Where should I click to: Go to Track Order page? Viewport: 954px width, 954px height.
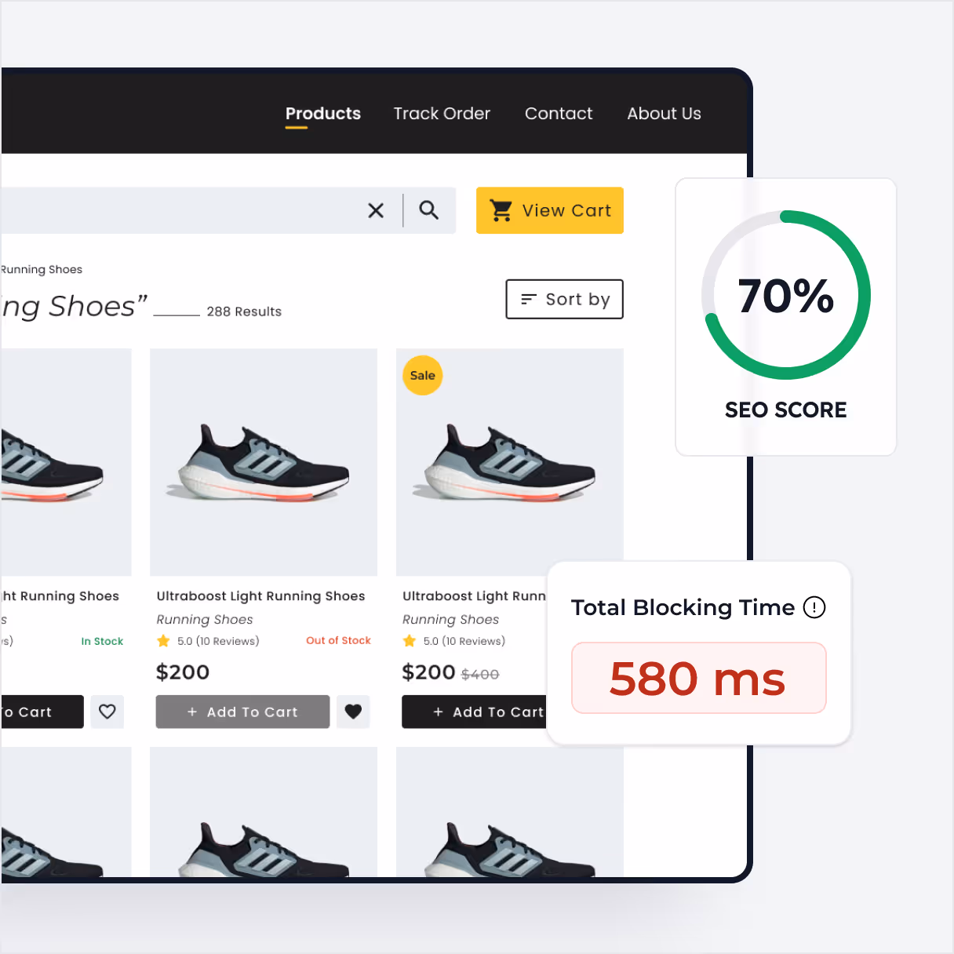click(x=442, y=114)
